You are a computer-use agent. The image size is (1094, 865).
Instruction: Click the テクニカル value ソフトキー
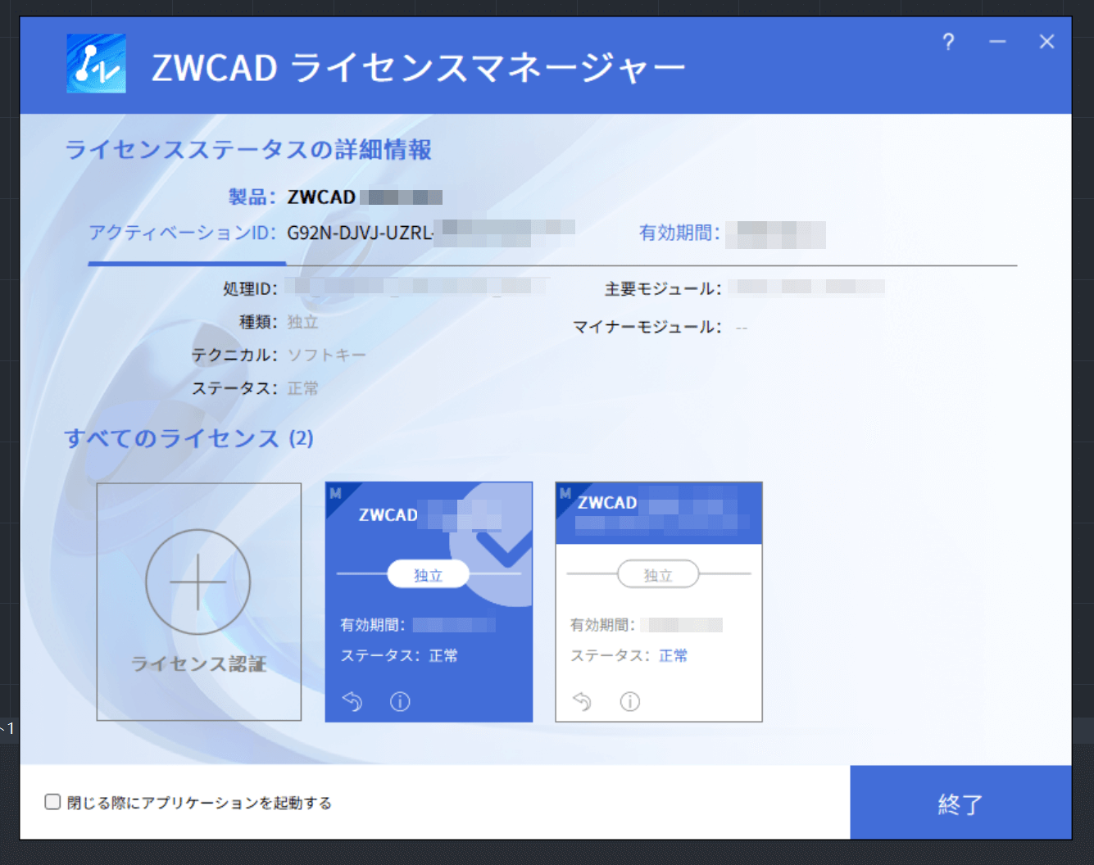tap(327, 355)
